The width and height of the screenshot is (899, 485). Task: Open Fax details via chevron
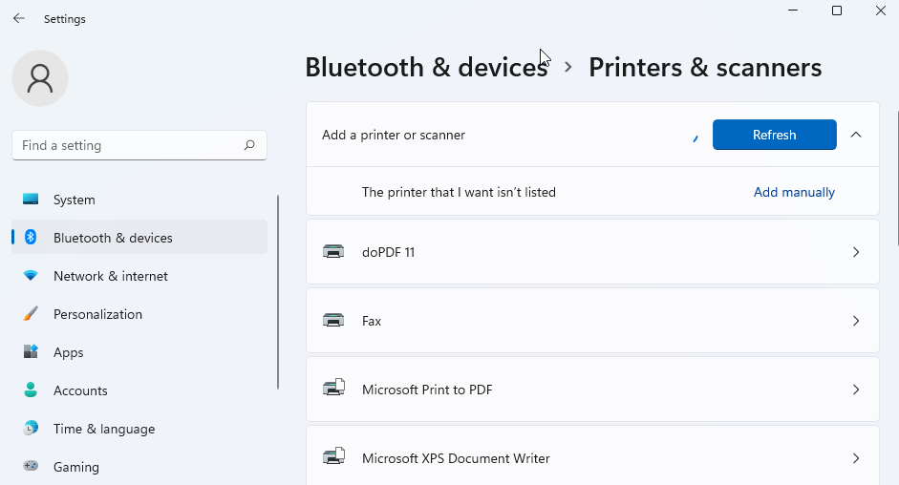click(x=856, y=321)
